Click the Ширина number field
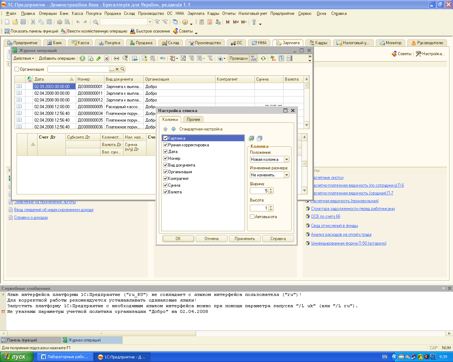The image size is (453, 362). 259,191
